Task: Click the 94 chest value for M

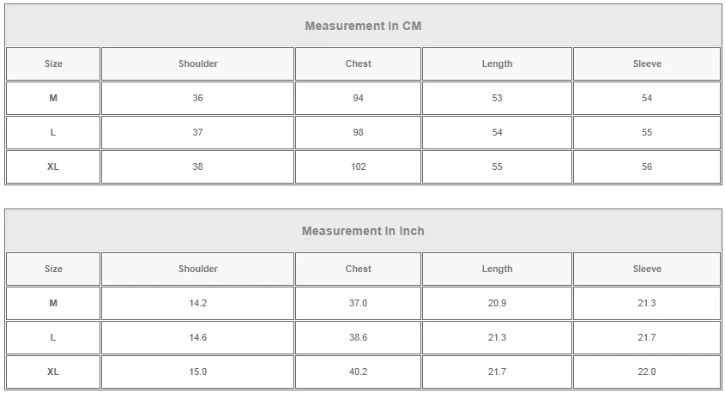Action: tap(359, 98)
